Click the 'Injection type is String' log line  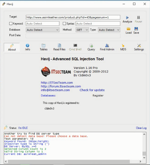pos(27,144)
